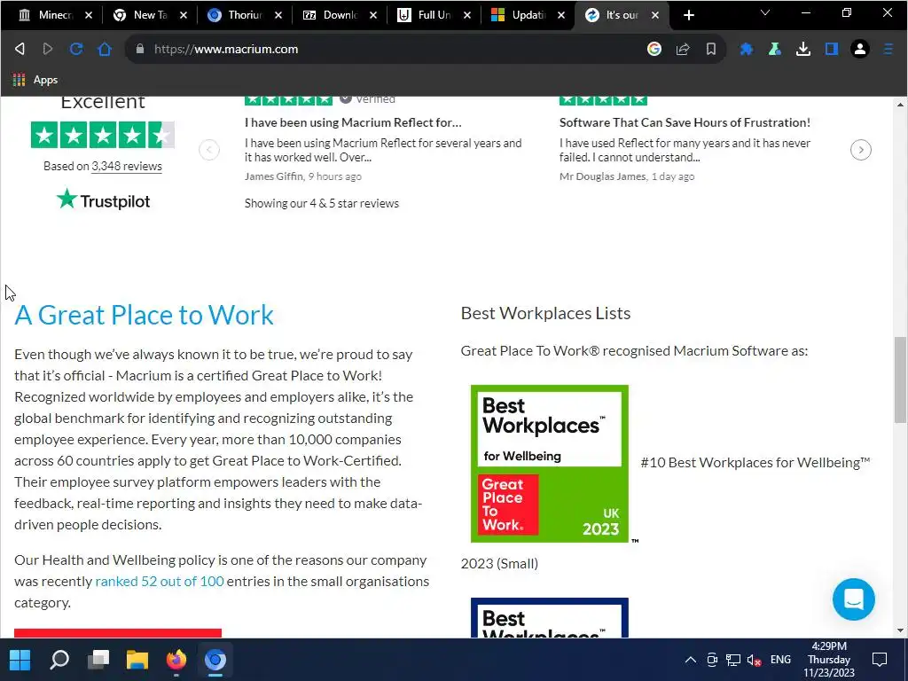Go back with the browser back arrow
This screenshot has width=908, height=681.
click(x=20, y=50)
